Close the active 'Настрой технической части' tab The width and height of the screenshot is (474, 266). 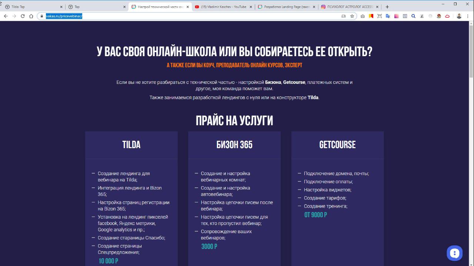tap(188, 7)
